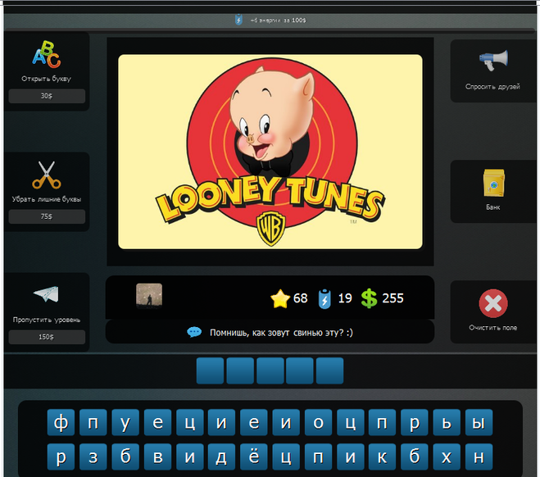Select the р tile in the bottom letter row
The image size is (540, 477).
(61, 457)
